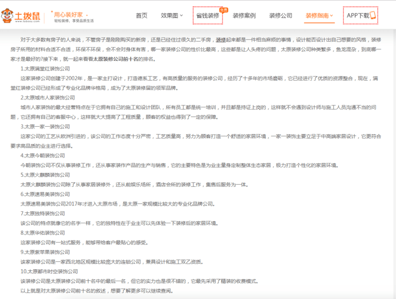Click heading 10.太原都市时空装饰公司
Screen dimensions: 396x299
[49, 271]
